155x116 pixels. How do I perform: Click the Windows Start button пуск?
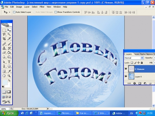pyautogui.click(x=9, y=113)
